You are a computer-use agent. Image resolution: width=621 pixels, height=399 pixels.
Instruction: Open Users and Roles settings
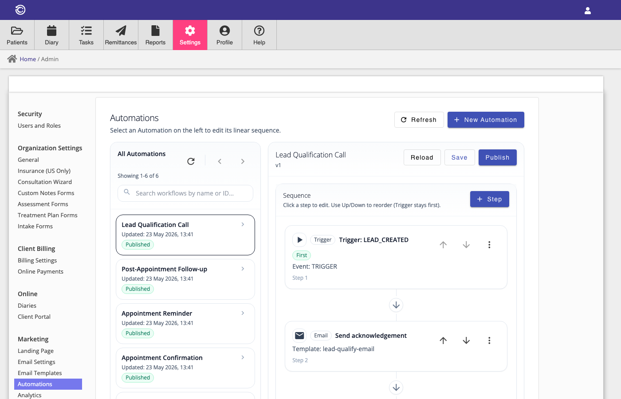(x=39, y=125)
